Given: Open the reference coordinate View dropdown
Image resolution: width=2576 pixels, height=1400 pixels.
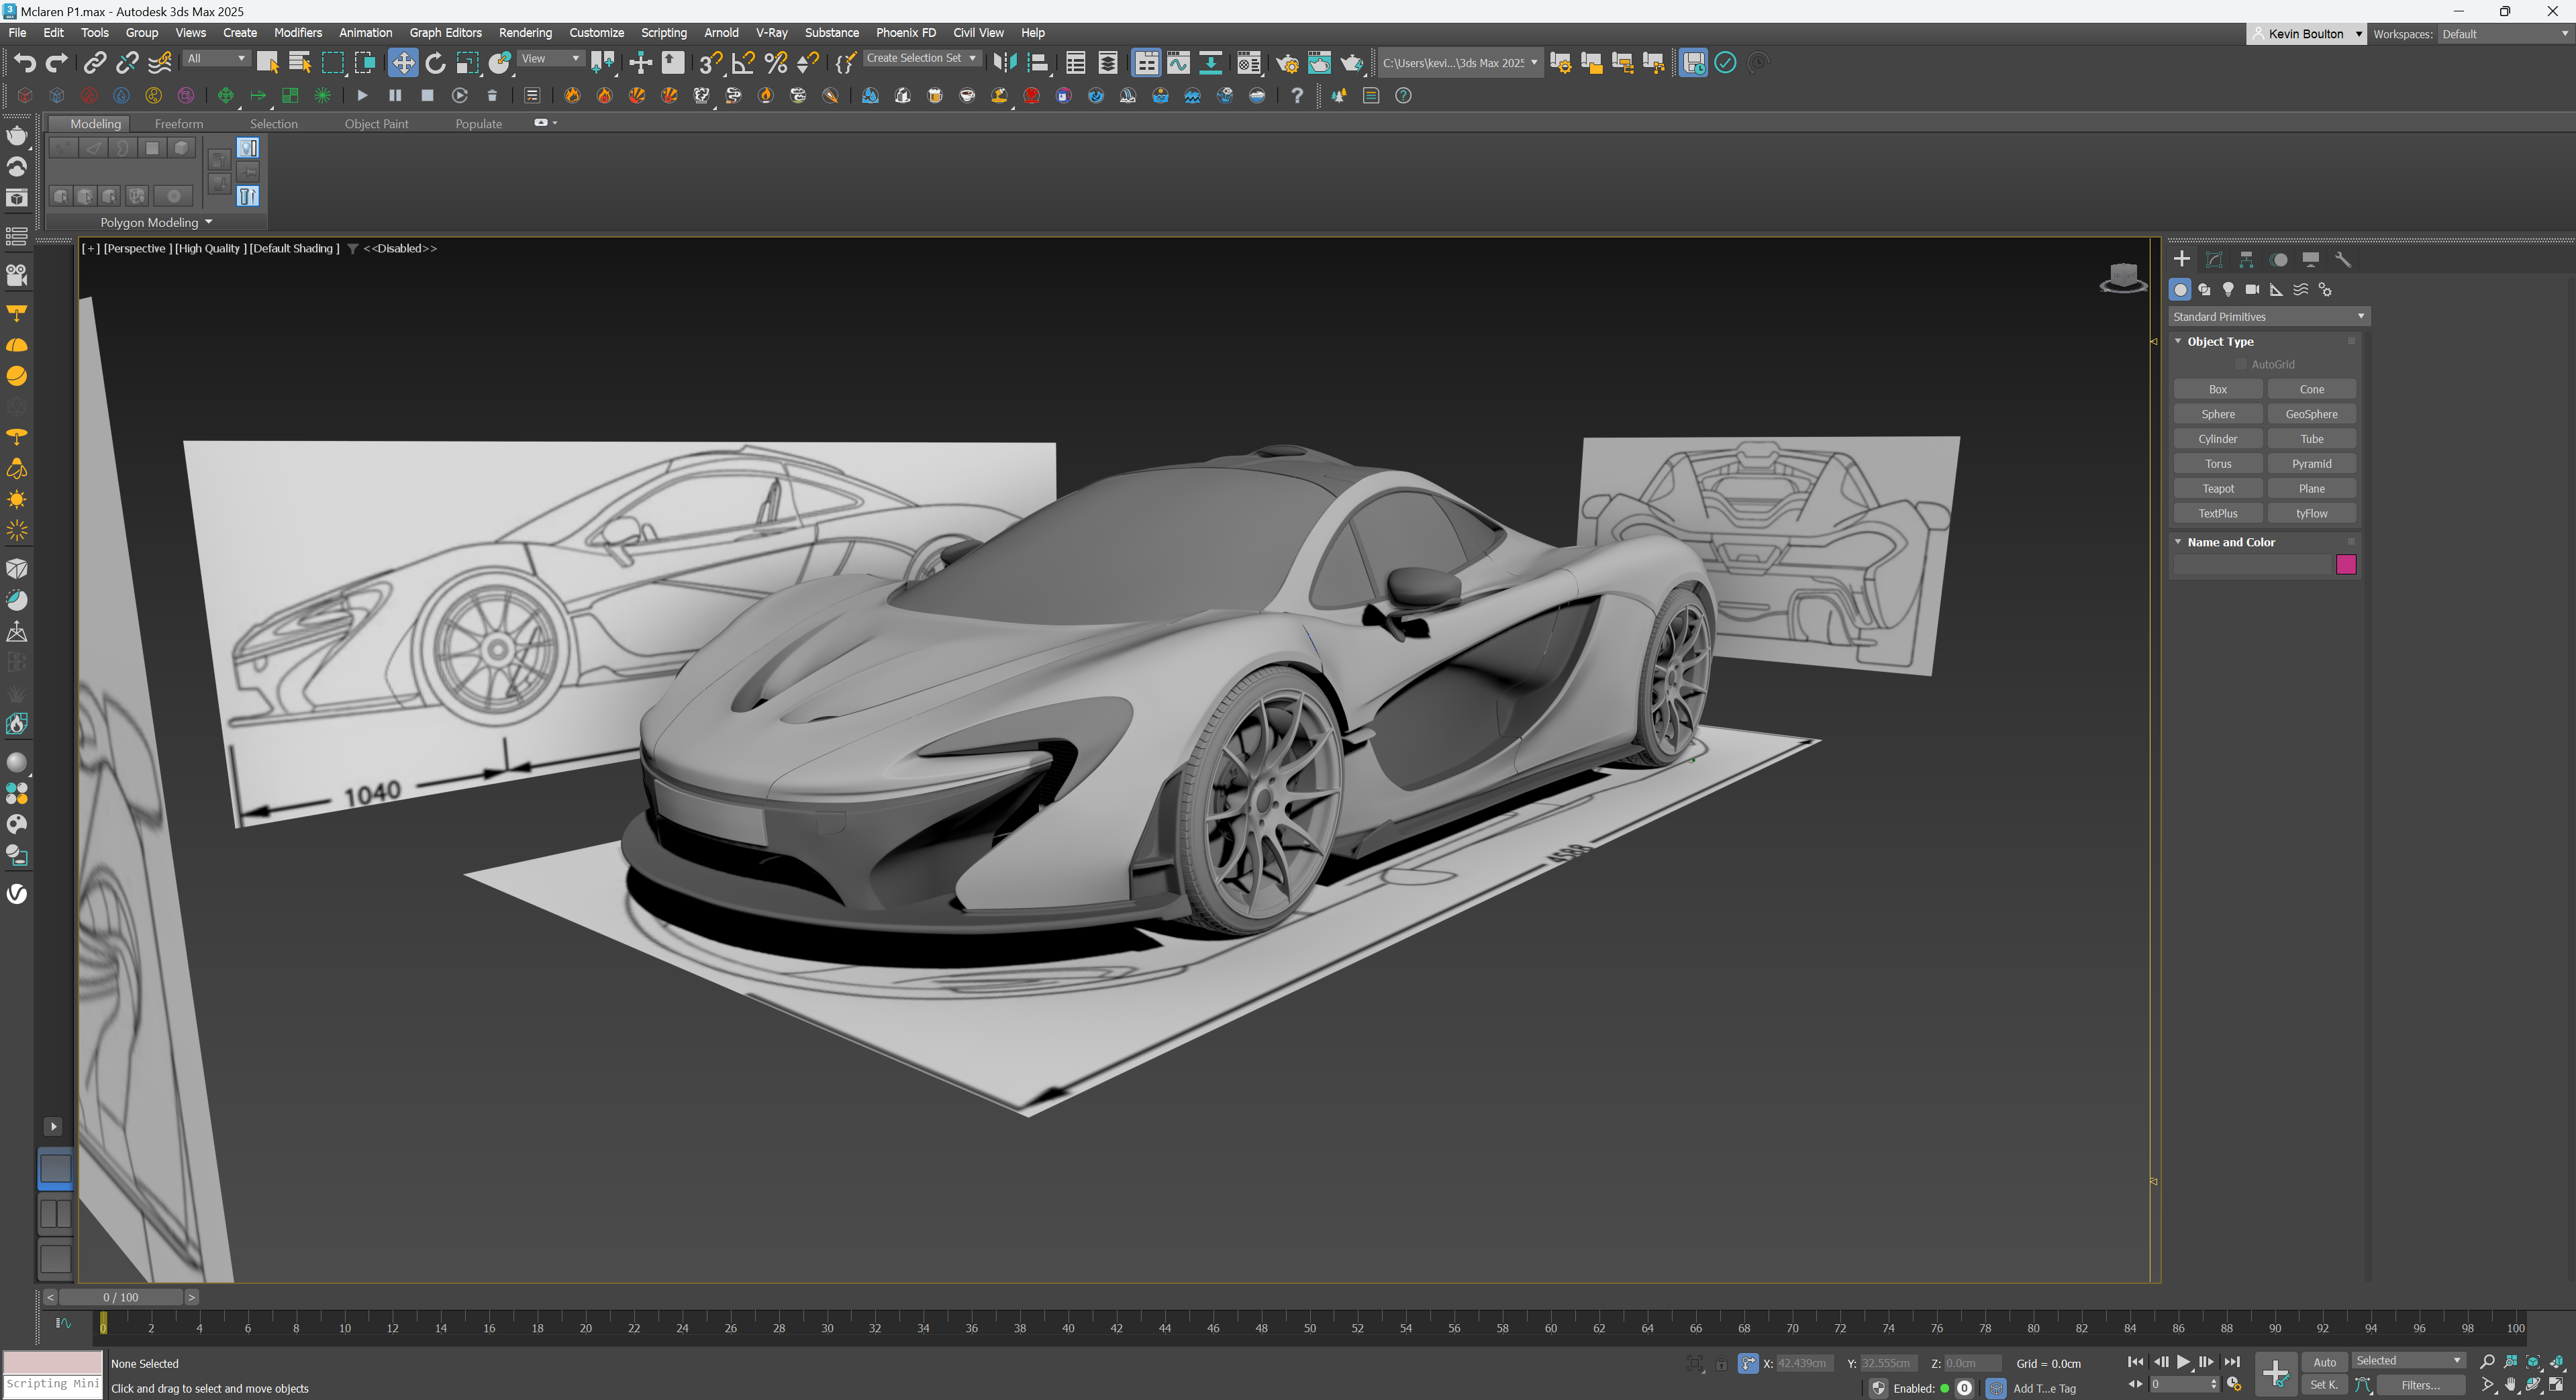Looking at the screenshot, I should 550,59.
